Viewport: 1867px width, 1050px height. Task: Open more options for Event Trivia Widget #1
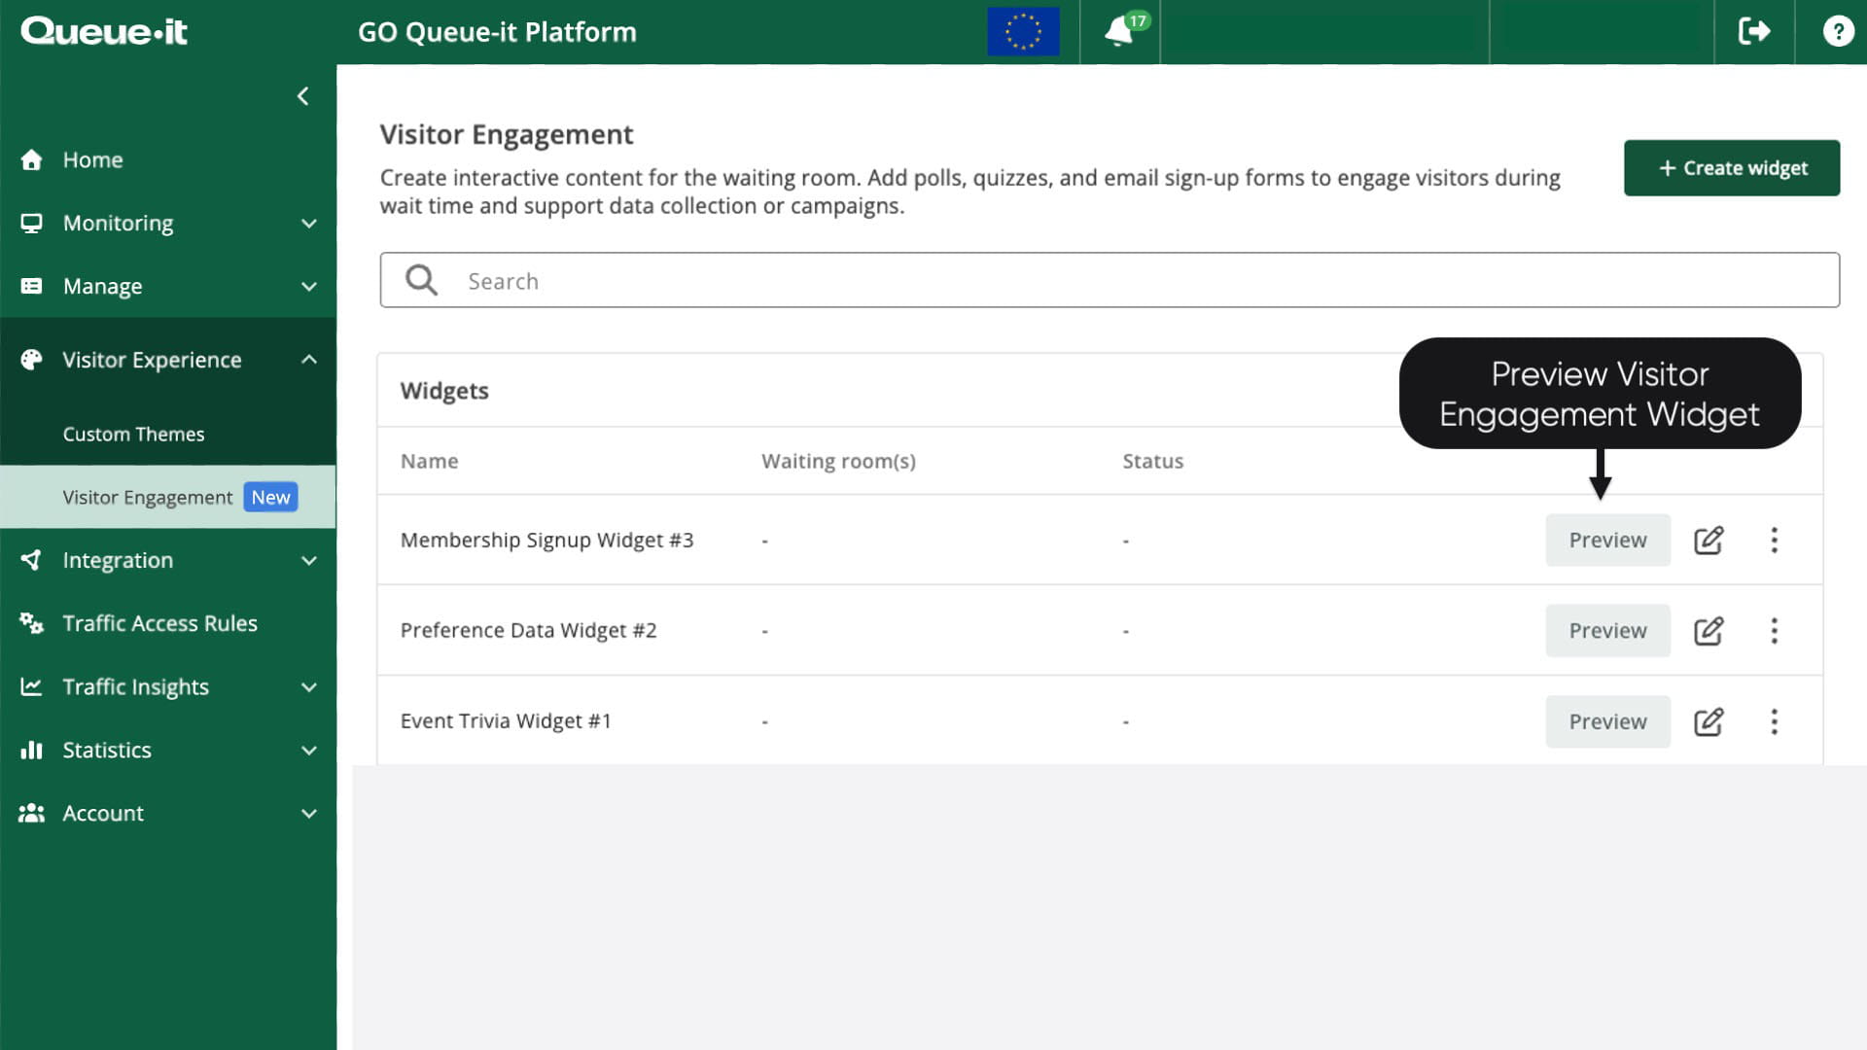1774,721
